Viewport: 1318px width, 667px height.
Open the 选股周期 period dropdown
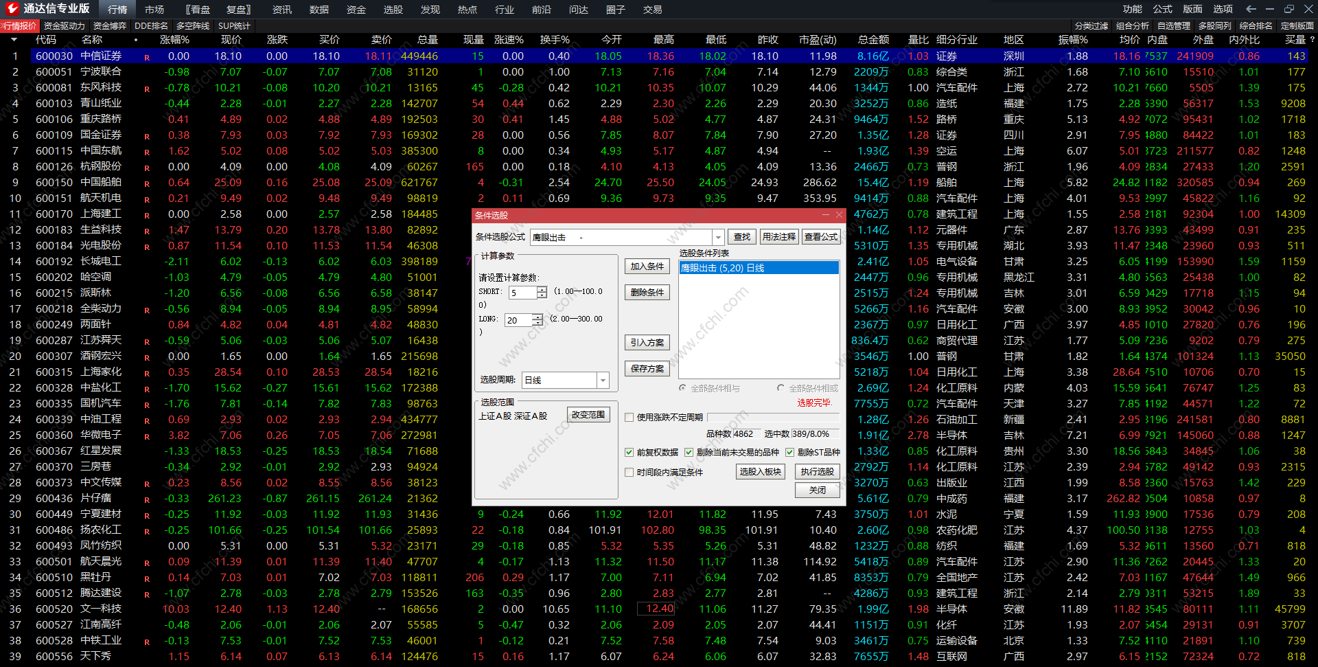(x=603, y=381)
